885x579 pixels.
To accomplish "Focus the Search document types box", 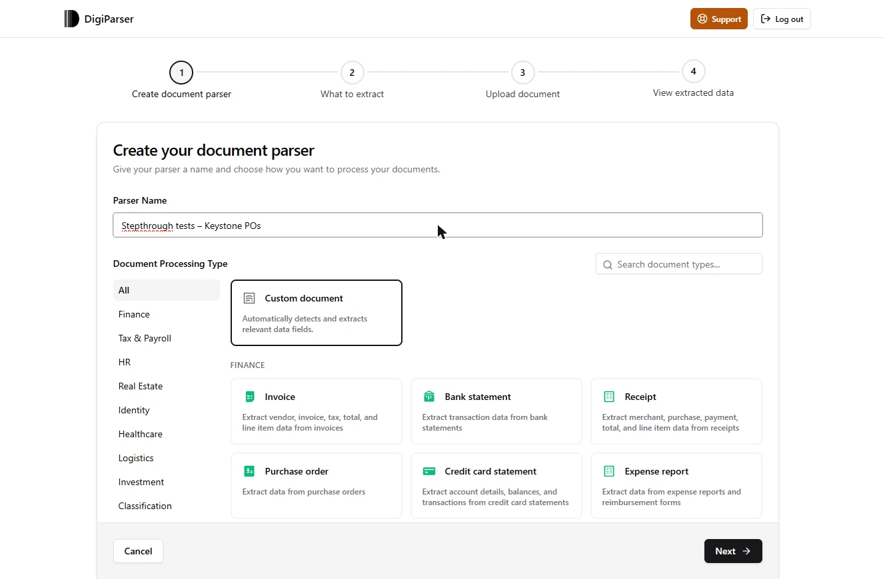I will (679, 264).
